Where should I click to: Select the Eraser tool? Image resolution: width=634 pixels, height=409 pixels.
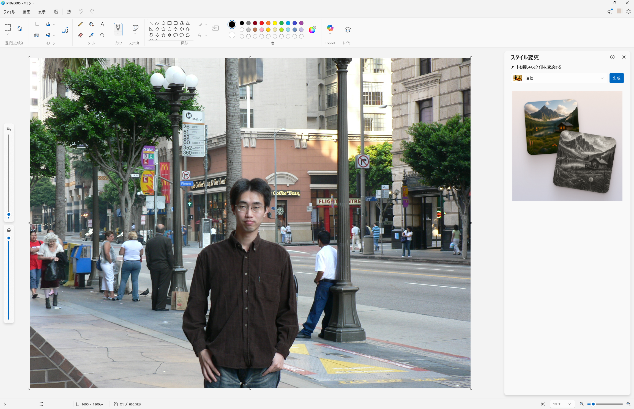click(x=80, y=35)
